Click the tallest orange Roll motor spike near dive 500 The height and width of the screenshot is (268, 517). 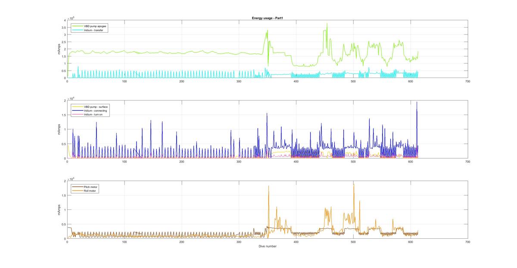pyautogui.click(x=354, y=185)
